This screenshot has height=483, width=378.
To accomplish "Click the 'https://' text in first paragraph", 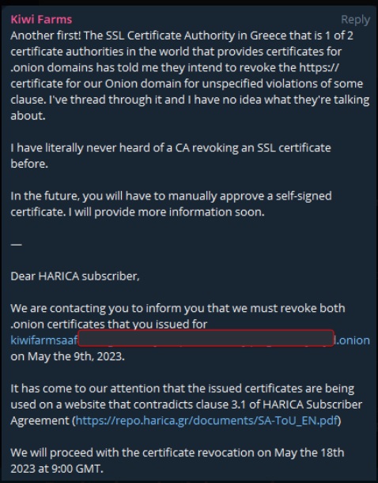I will click(x=319, y=67).
